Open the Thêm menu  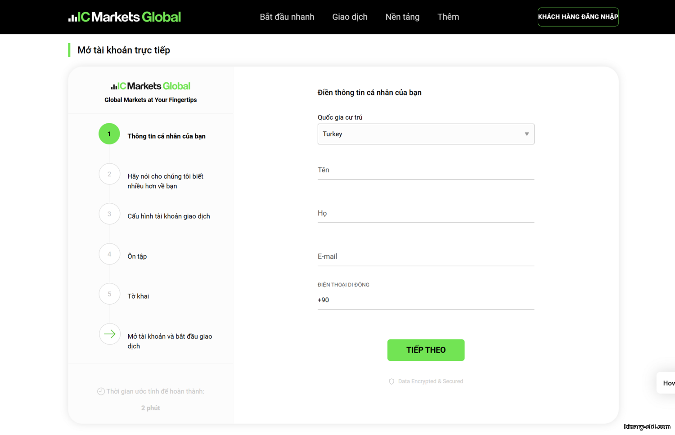[448, 17]
